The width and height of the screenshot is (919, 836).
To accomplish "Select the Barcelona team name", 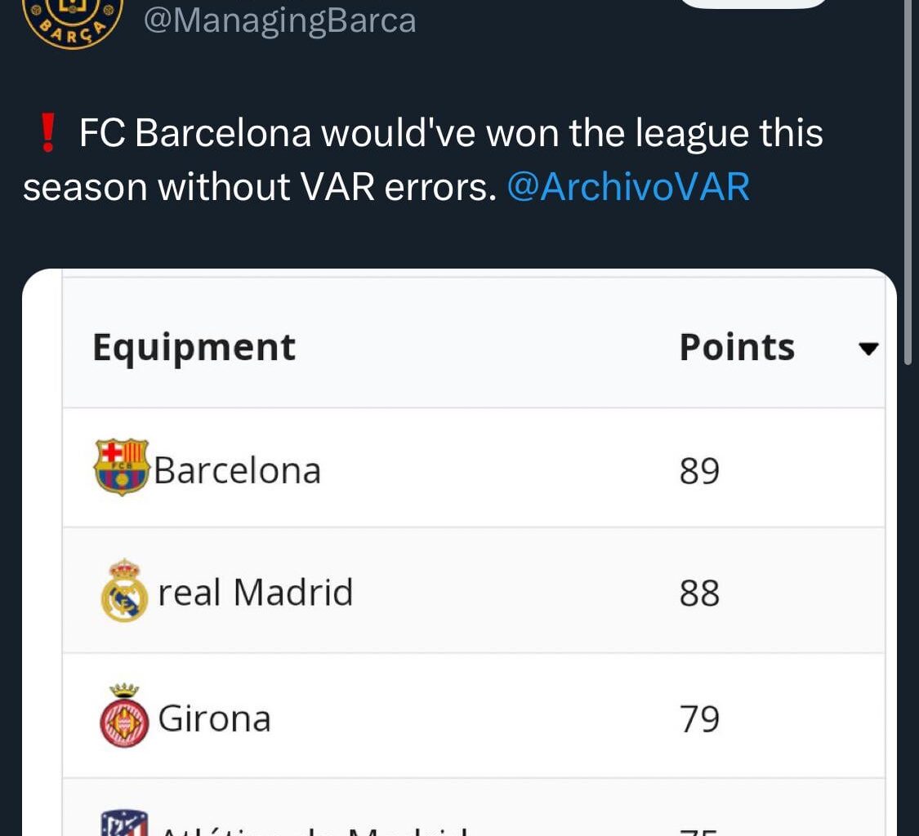I will [237, 470].
